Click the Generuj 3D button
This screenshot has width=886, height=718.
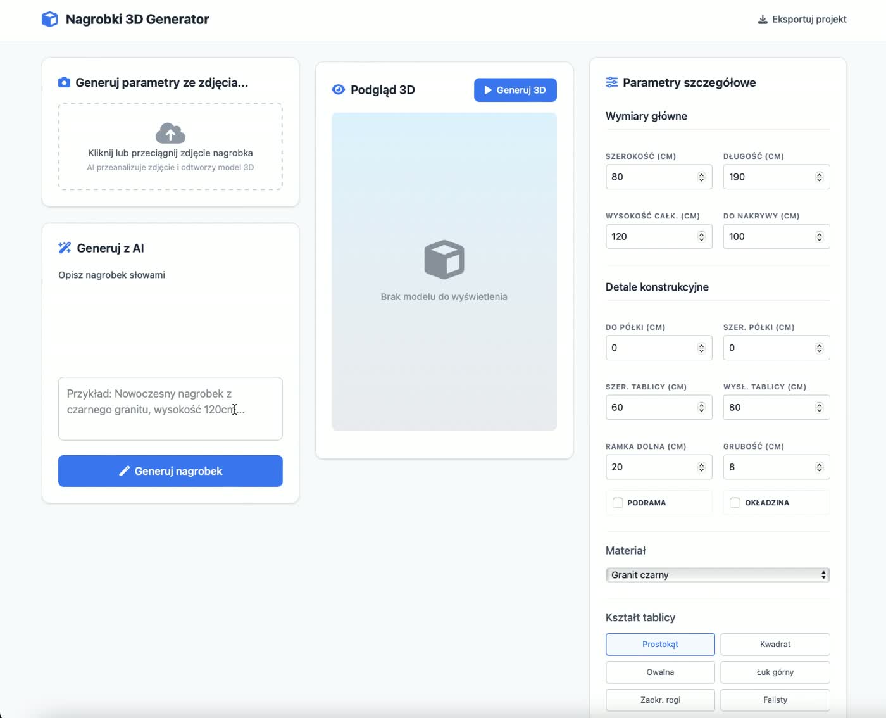(x=515, y=90)
